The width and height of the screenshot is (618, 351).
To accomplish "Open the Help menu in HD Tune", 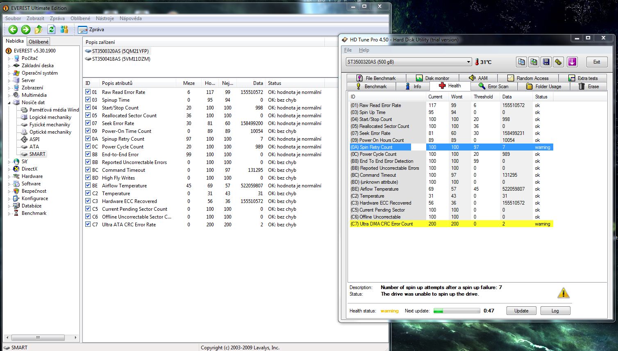I will click(x=364, y=50).
